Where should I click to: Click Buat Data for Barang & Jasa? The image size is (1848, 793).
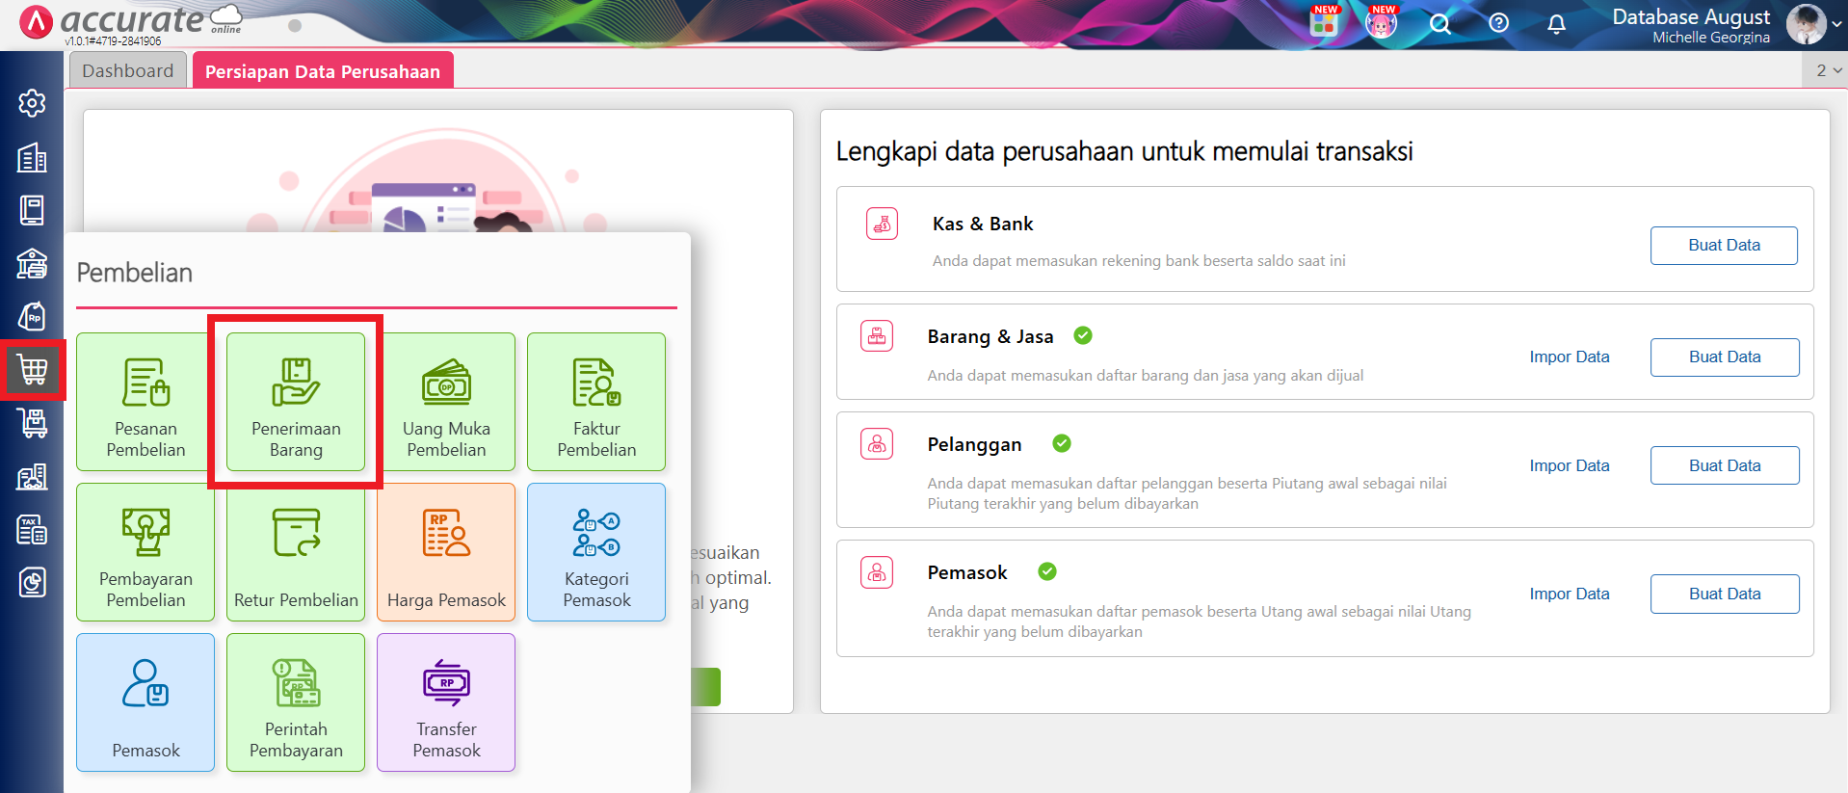click(x=1725, y=357)
